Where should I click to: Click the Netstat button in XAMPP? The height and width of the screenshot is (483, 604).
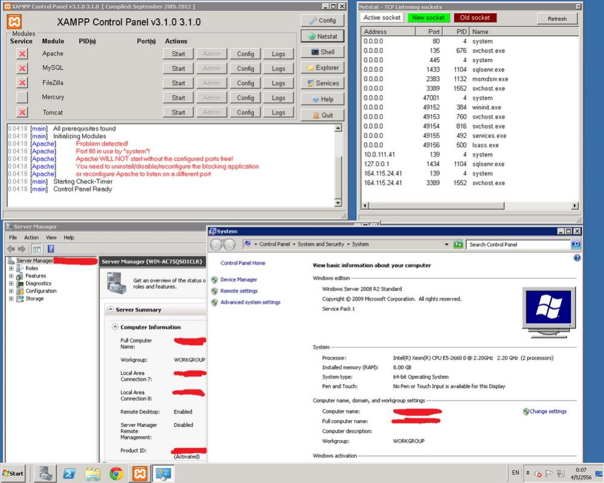coord(323,36)
